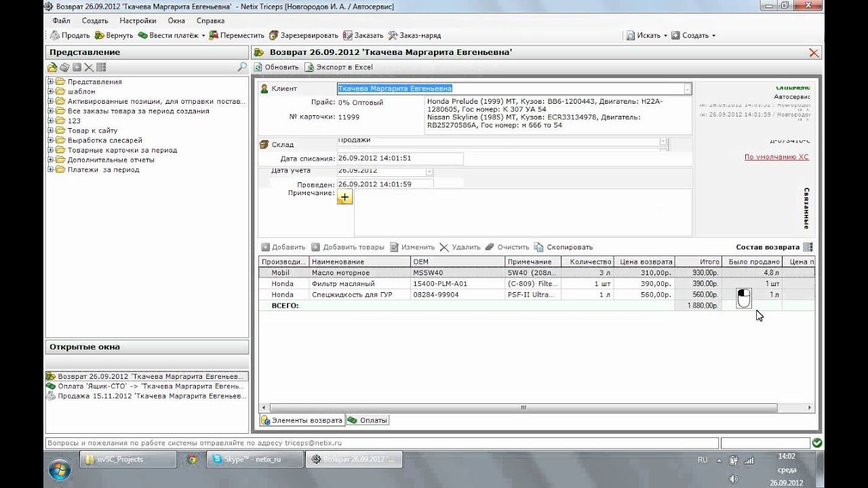Click the Удалить button
868x488 pixels.
point(460,247)
